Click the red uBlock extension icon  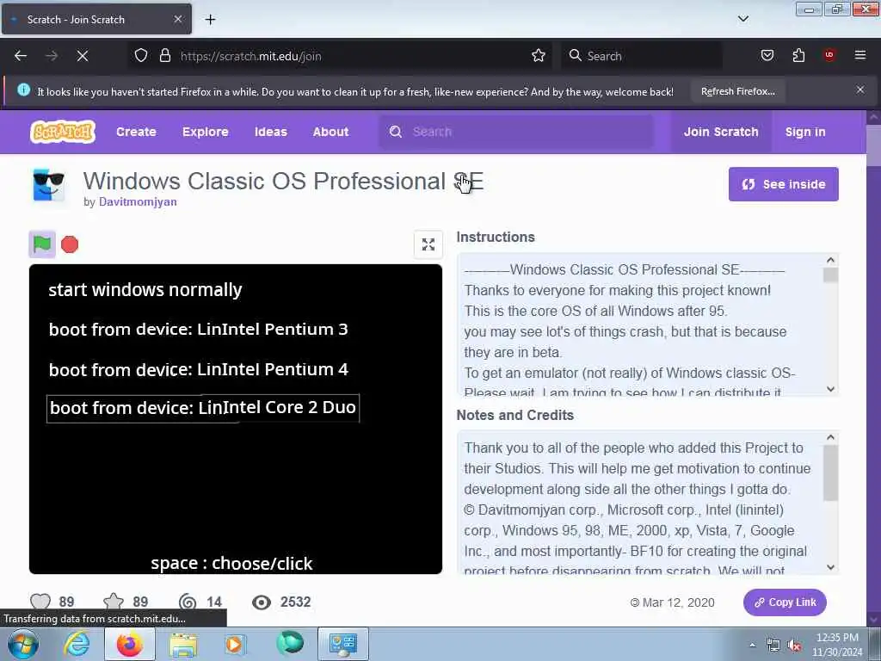click(x=829, y=54)
